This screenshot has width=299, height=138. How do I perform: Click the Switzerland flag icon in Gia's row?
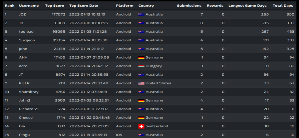141,126
